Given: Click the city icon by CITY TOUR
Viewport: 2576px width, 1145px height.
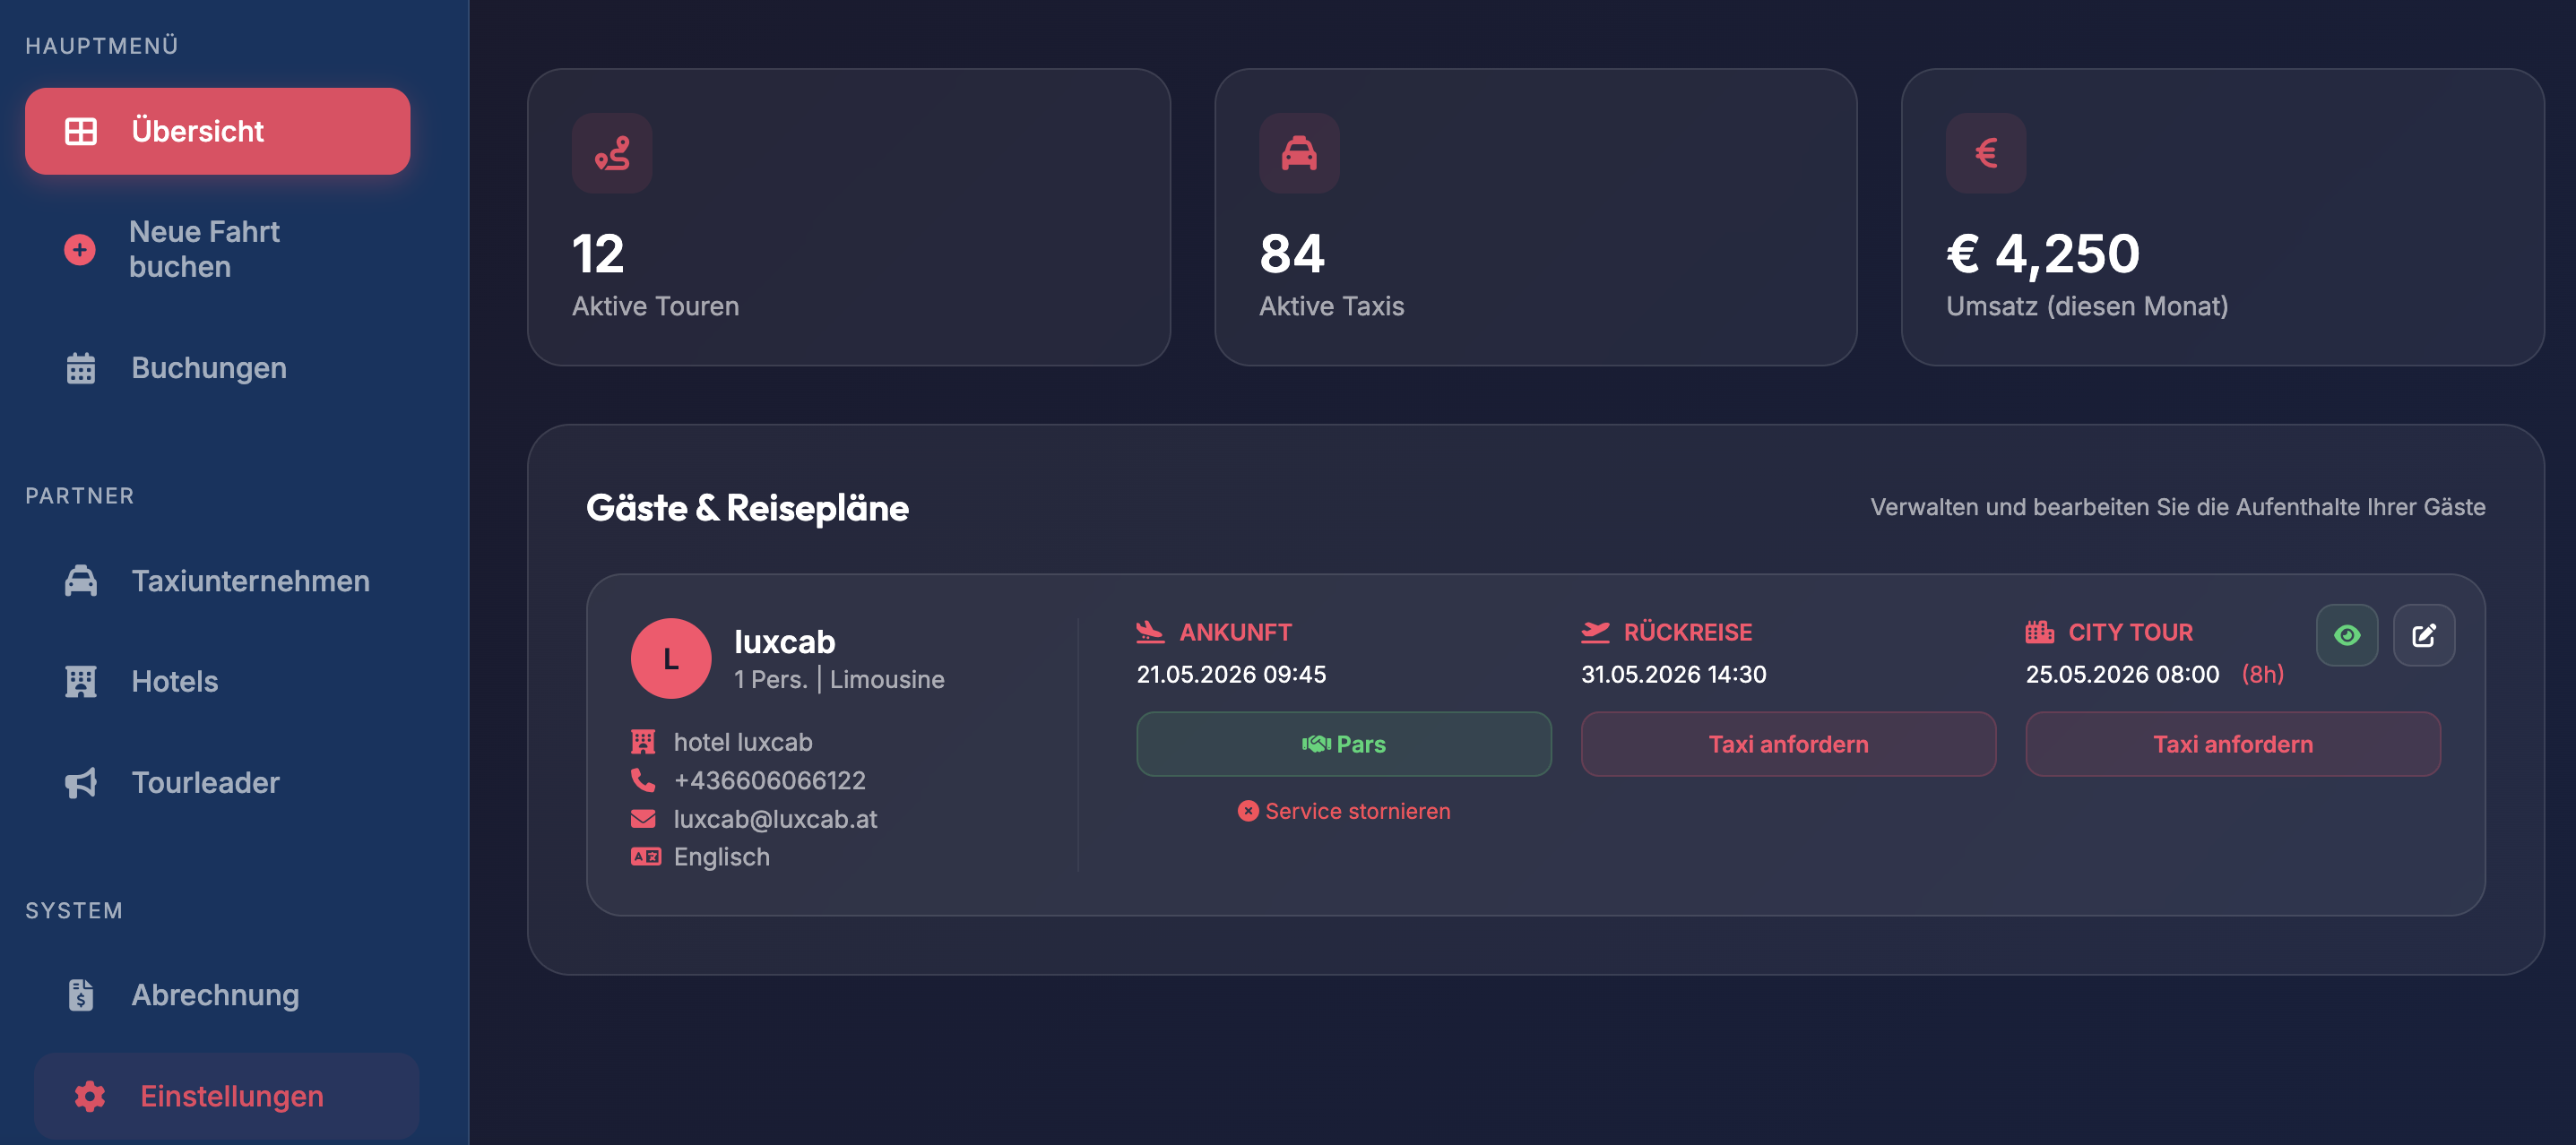Looking at the screenshot, I should (2040, 632).
